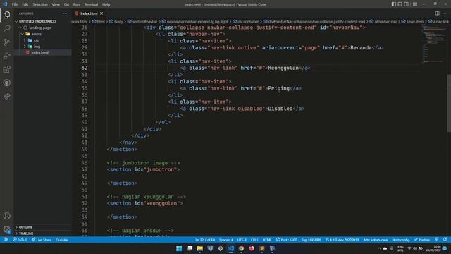
Task: Open the Terminal menu
Action: click(x=91, y=4)
